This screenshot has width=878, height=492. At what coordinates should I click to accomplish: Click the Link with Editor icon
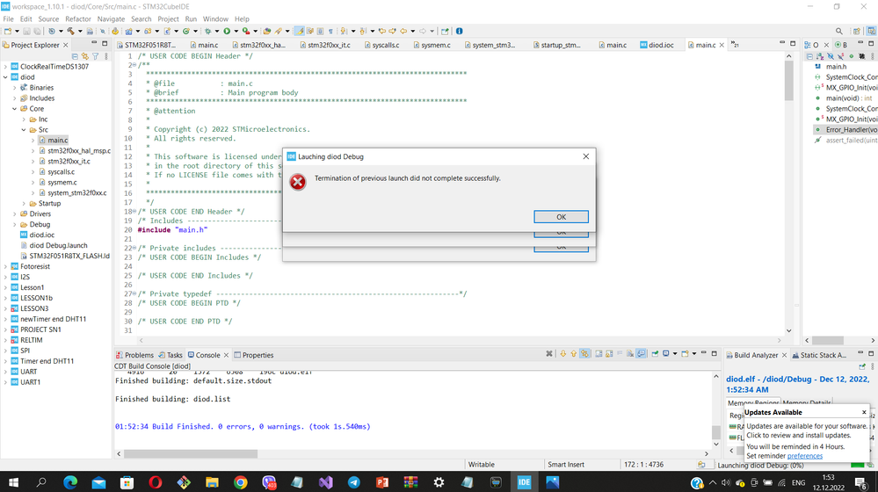[x=85, y=56]
